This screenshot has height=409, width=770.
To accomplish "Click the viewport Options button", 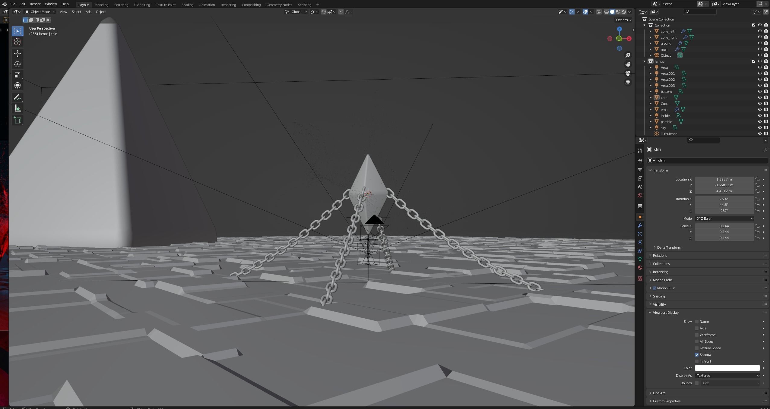I will pyautogui.click(x=624, y=20).
